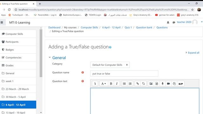Open Computer Skills breadcrumb link
Image resolution: width=203 pixels, height=114 pixels.
(89, 28)
